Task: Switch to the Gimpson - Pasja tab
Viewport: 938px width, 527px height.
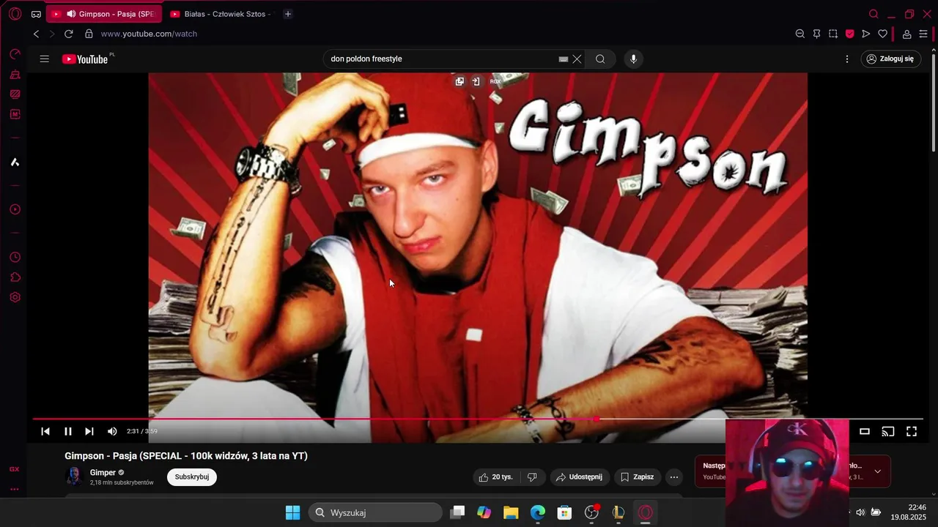Action: click(105, 14)
